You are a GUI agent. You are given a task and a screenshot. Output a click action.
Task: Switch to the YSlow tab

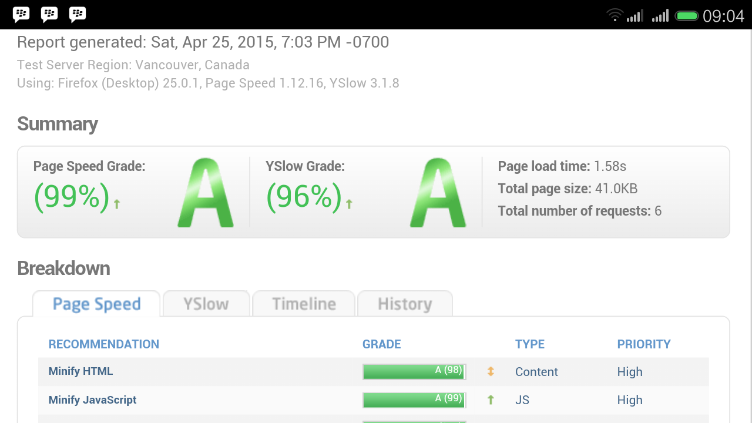point(206,304)
